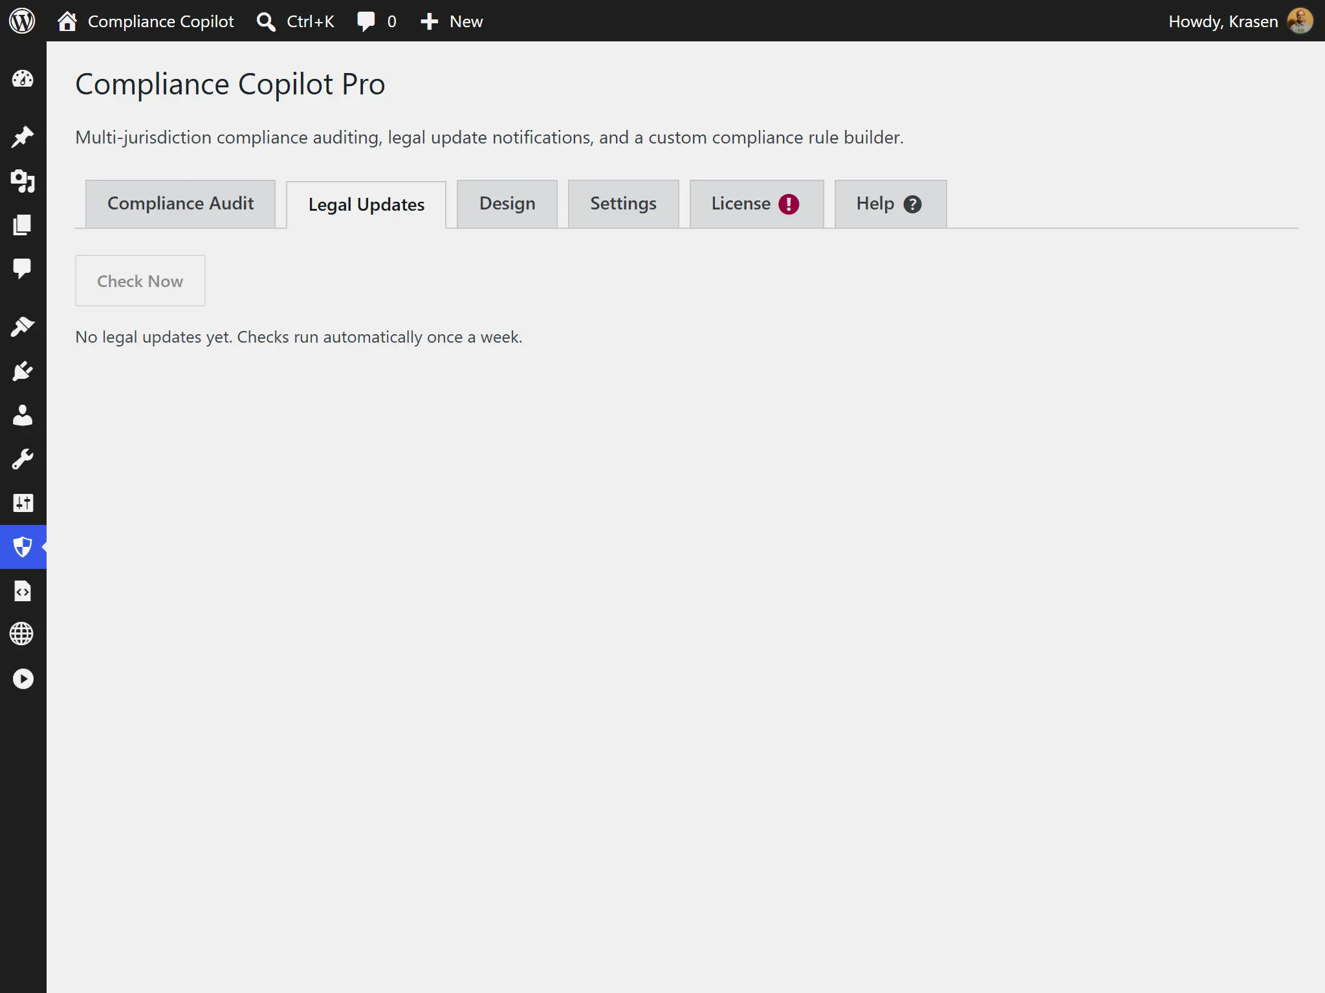The width and height of the screenshot is (1325, 993).
Task: Open the Compliance Copilot shield icon
Action: click(23, 547)
